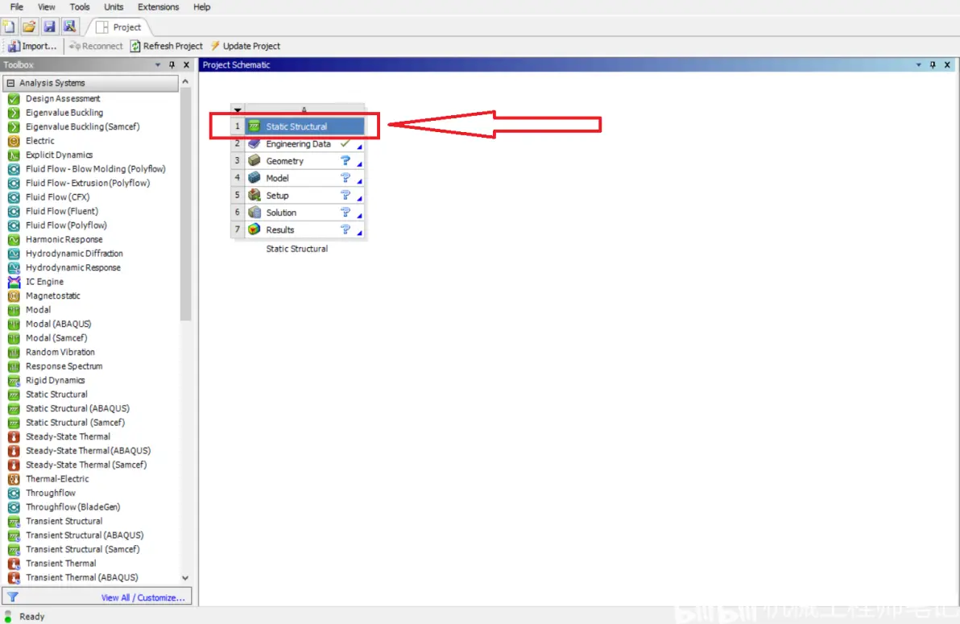
Task: Select Response Spectrum in Toolbox
Action: click(64, 366)
